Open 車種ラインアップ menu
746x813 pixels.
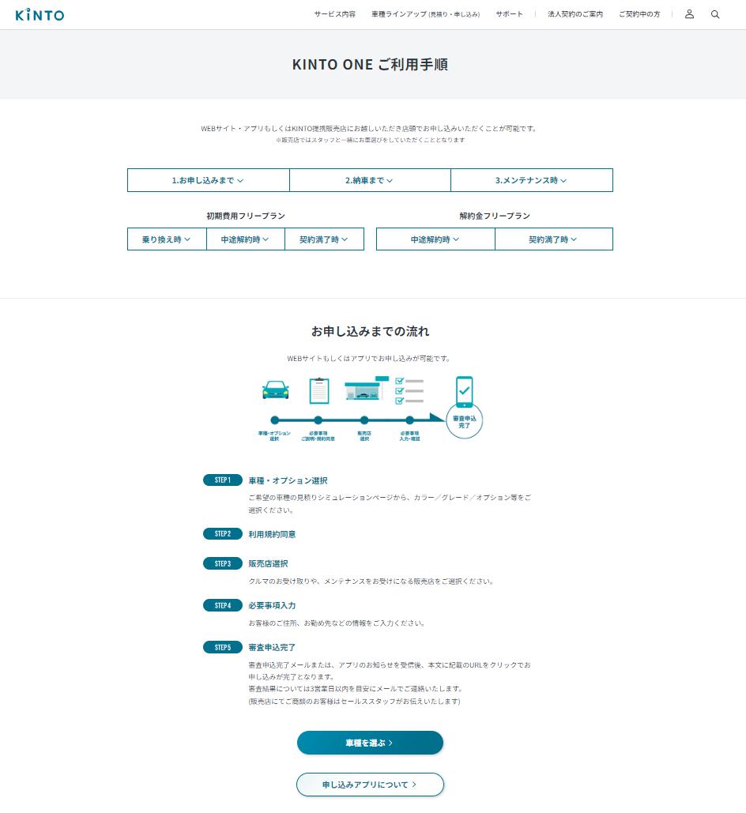[x=425, y=14]
